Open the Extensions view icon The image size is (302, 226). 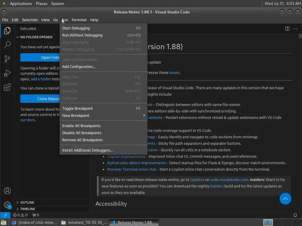pyautogui.click(x=7, y=87)
